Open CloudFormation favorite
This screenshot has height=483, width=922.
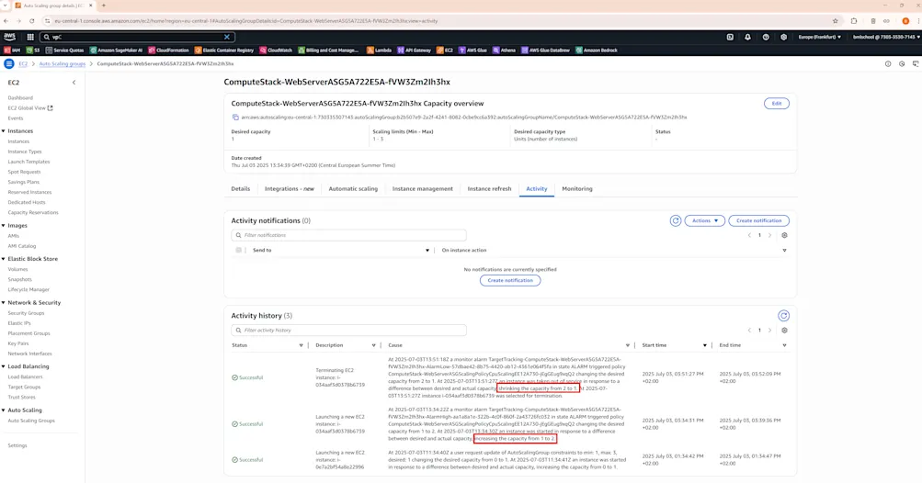coord(169,51)
